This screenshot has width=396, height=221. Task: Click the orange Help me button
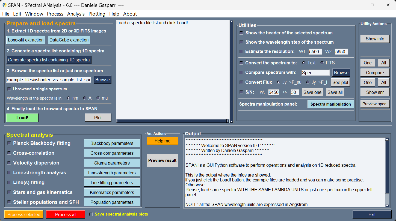162,141
